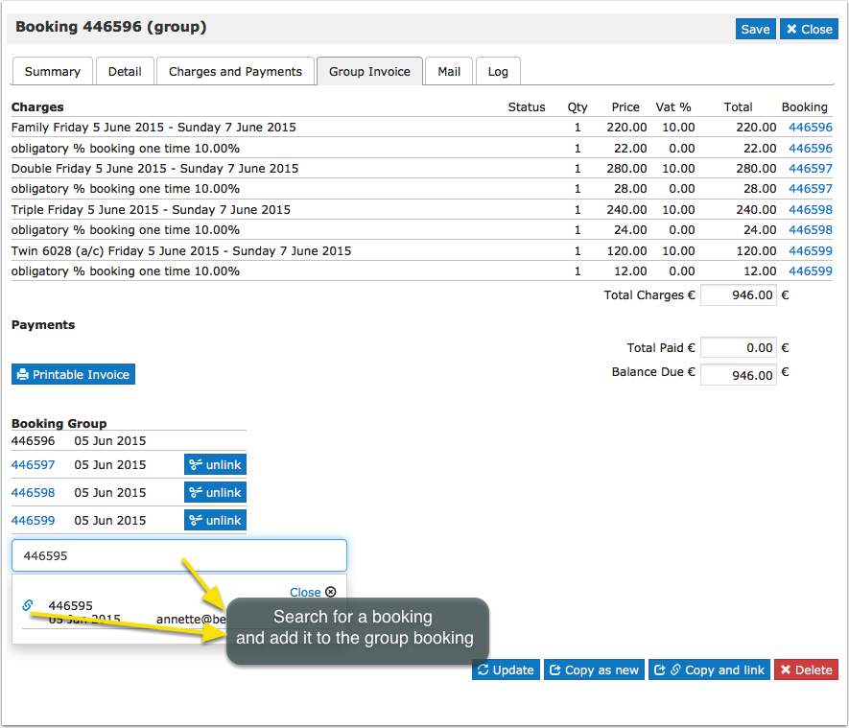
Task: Open the Log tab
Action: (x=498, y=71)
